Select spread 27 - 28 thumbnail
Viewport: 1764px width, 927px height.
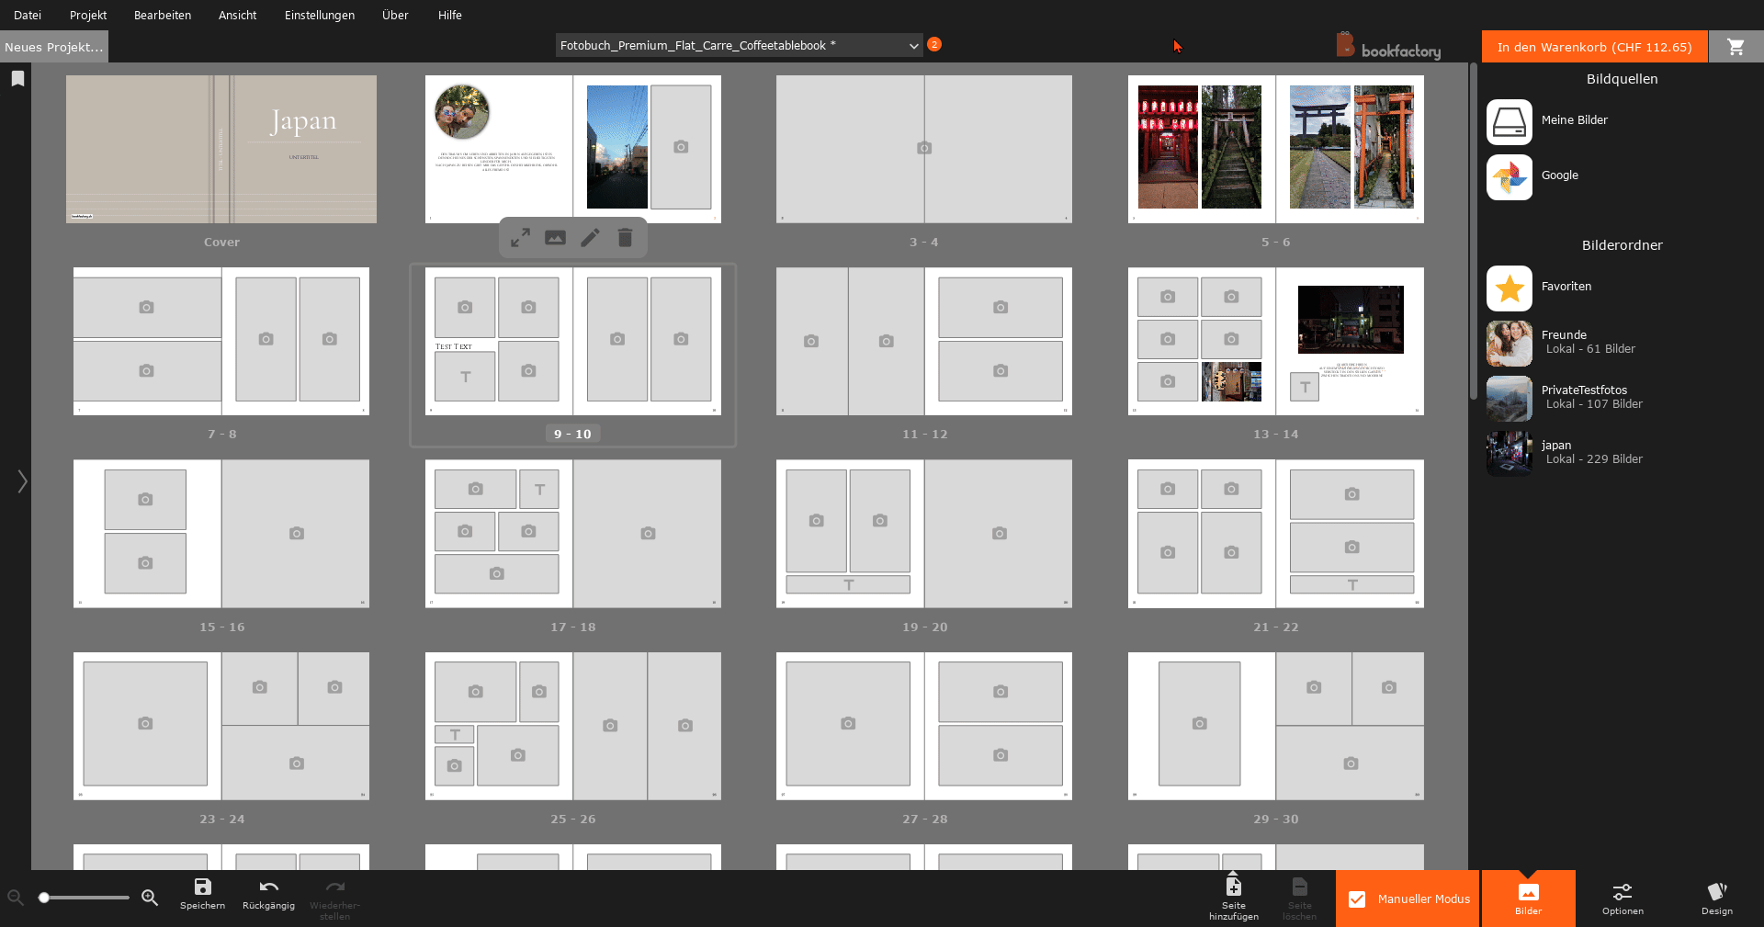point(924,726)
